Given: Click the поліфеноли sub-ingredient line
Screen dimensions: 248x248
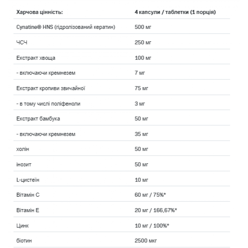Looking at the screenshot, I should [x=48, y=104].
